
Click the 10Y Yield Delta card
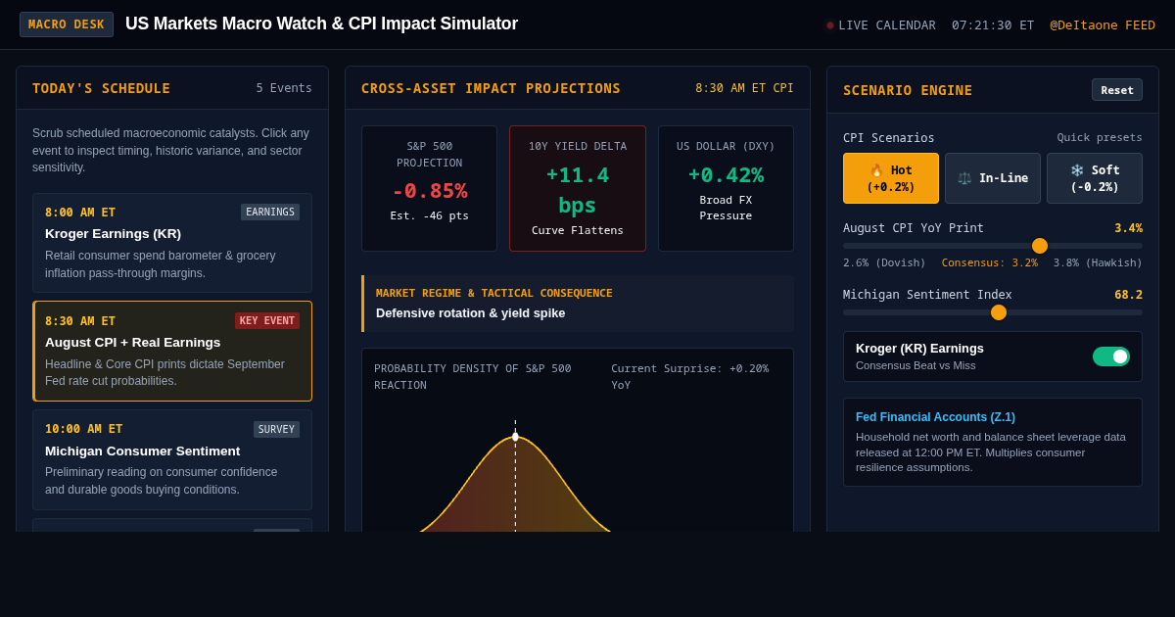(578, 188)
